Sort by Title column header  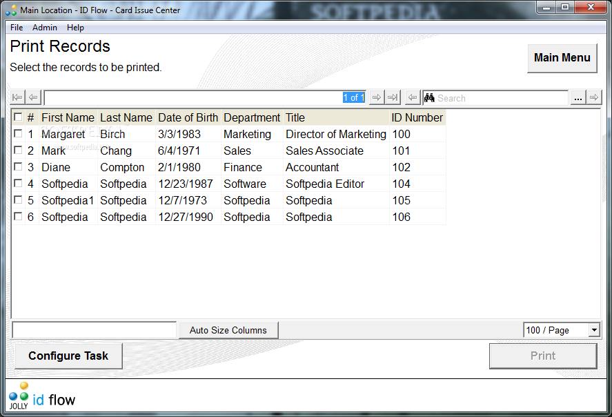coord(335,117)
